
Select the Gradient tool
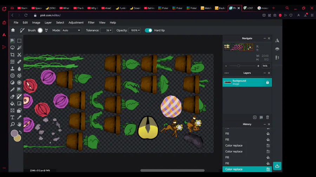click(19, 104)
